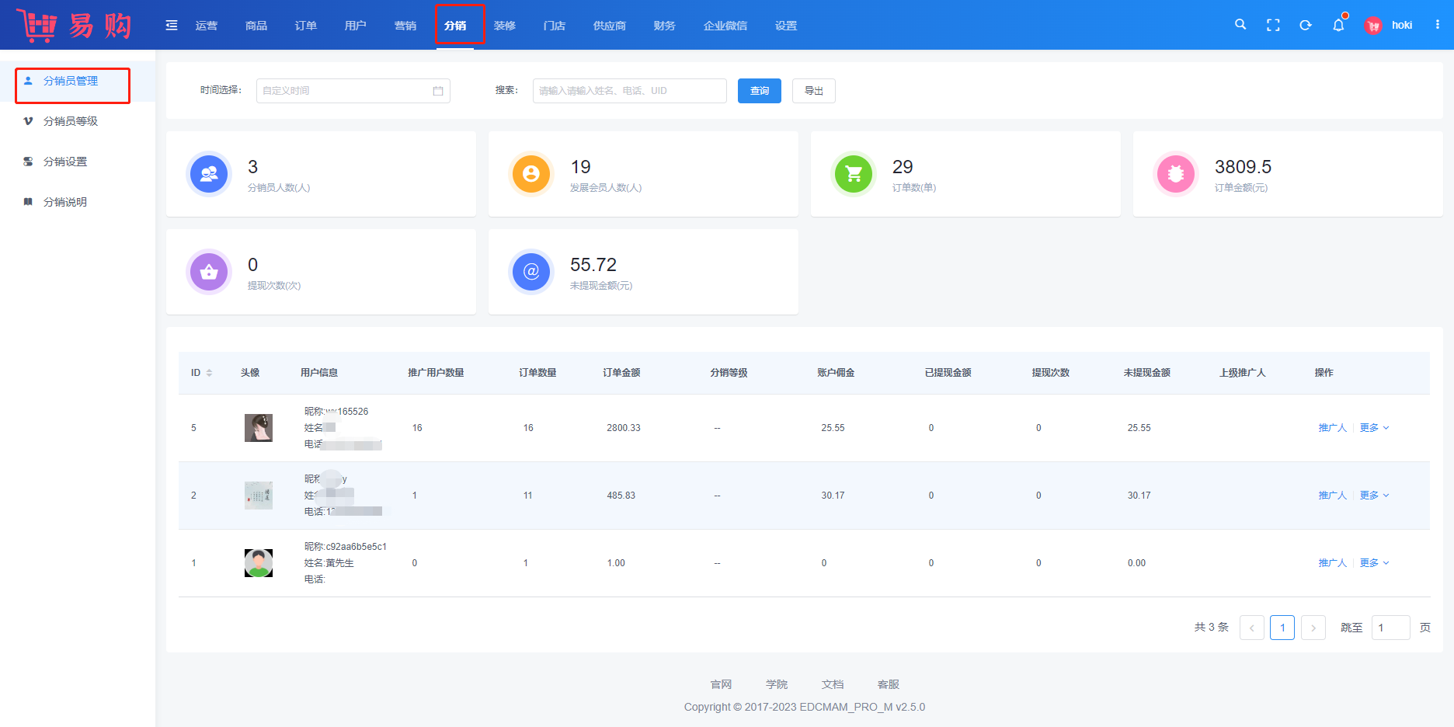
Task: Select 分销员等级 in the sidebar
Action: [x=71, y=121]
